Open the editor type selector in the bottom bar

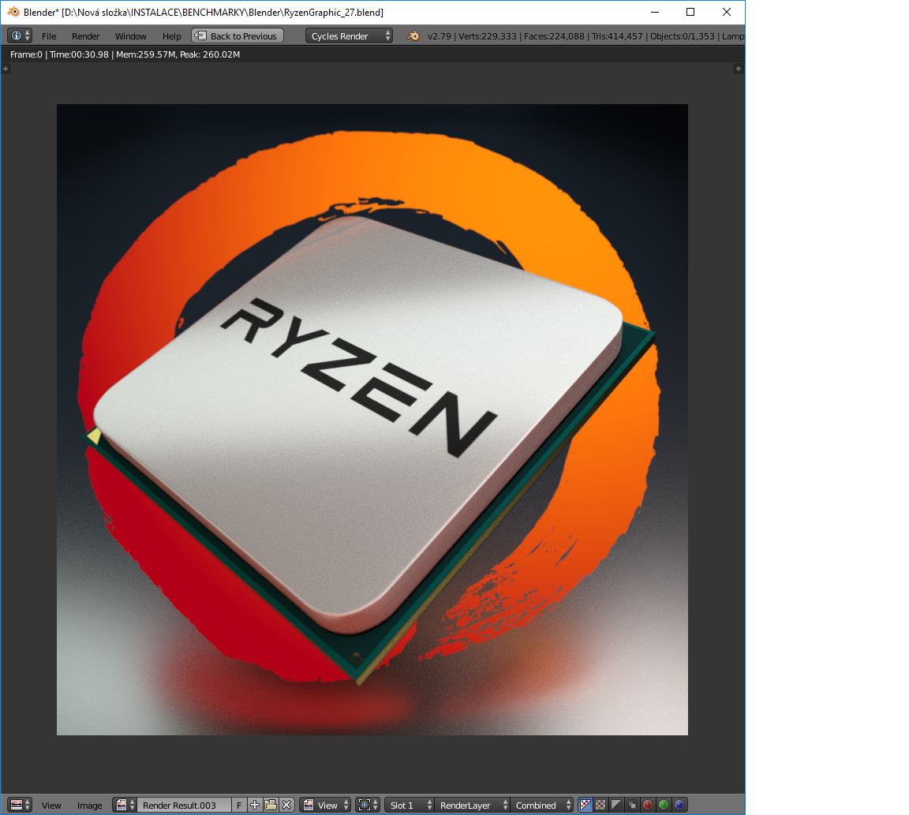[x=20, y=805]
